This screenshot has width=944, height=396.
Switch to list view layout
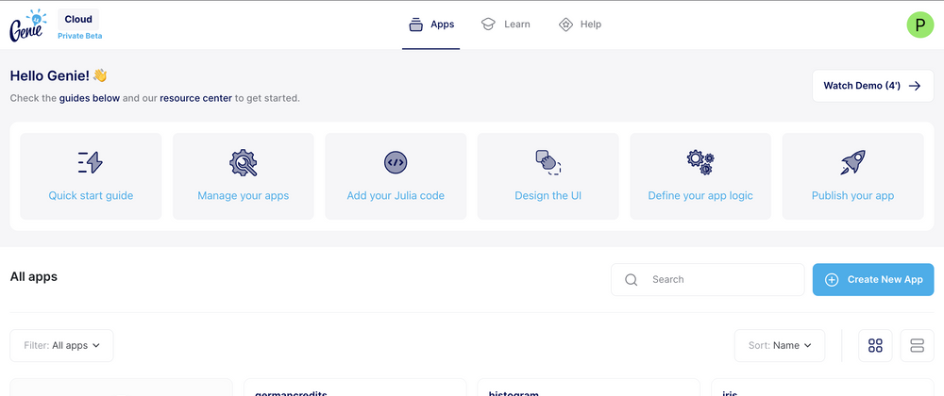[x=917, y=346]
